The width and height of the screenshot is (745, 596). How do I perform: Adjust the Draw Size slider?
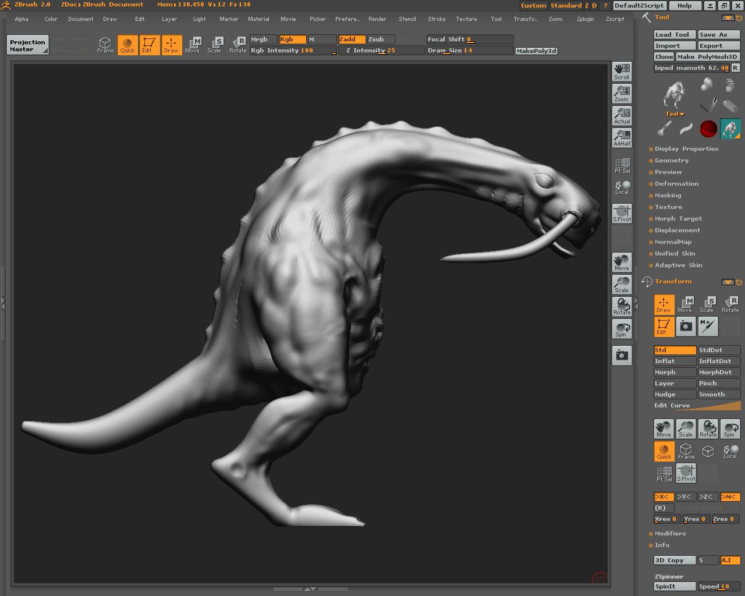pyautogui.click(x=470, y=51)
